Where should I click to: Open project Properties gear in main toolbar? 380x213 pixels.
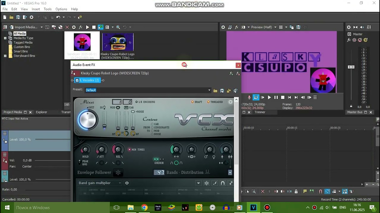31,17
